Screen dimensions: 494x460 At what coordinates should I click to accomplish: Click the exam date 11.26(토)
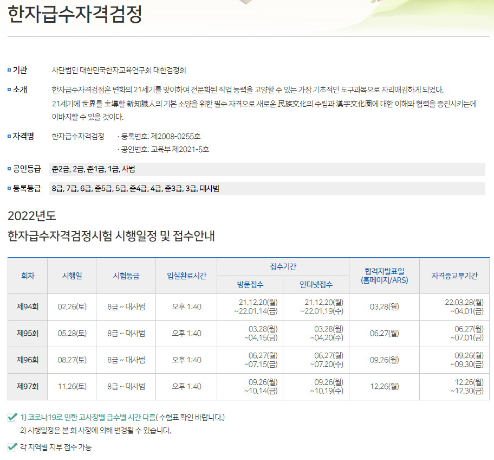(72, 386)
